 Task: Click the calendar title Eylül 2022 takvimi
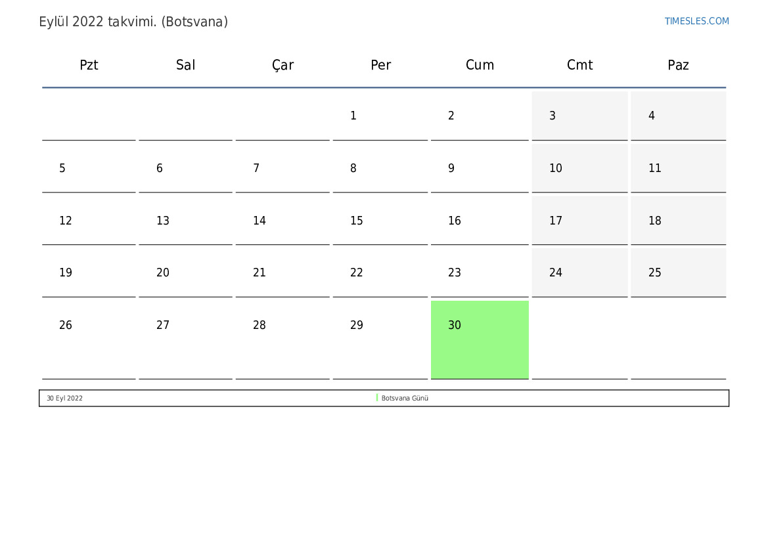click(133, 22)
